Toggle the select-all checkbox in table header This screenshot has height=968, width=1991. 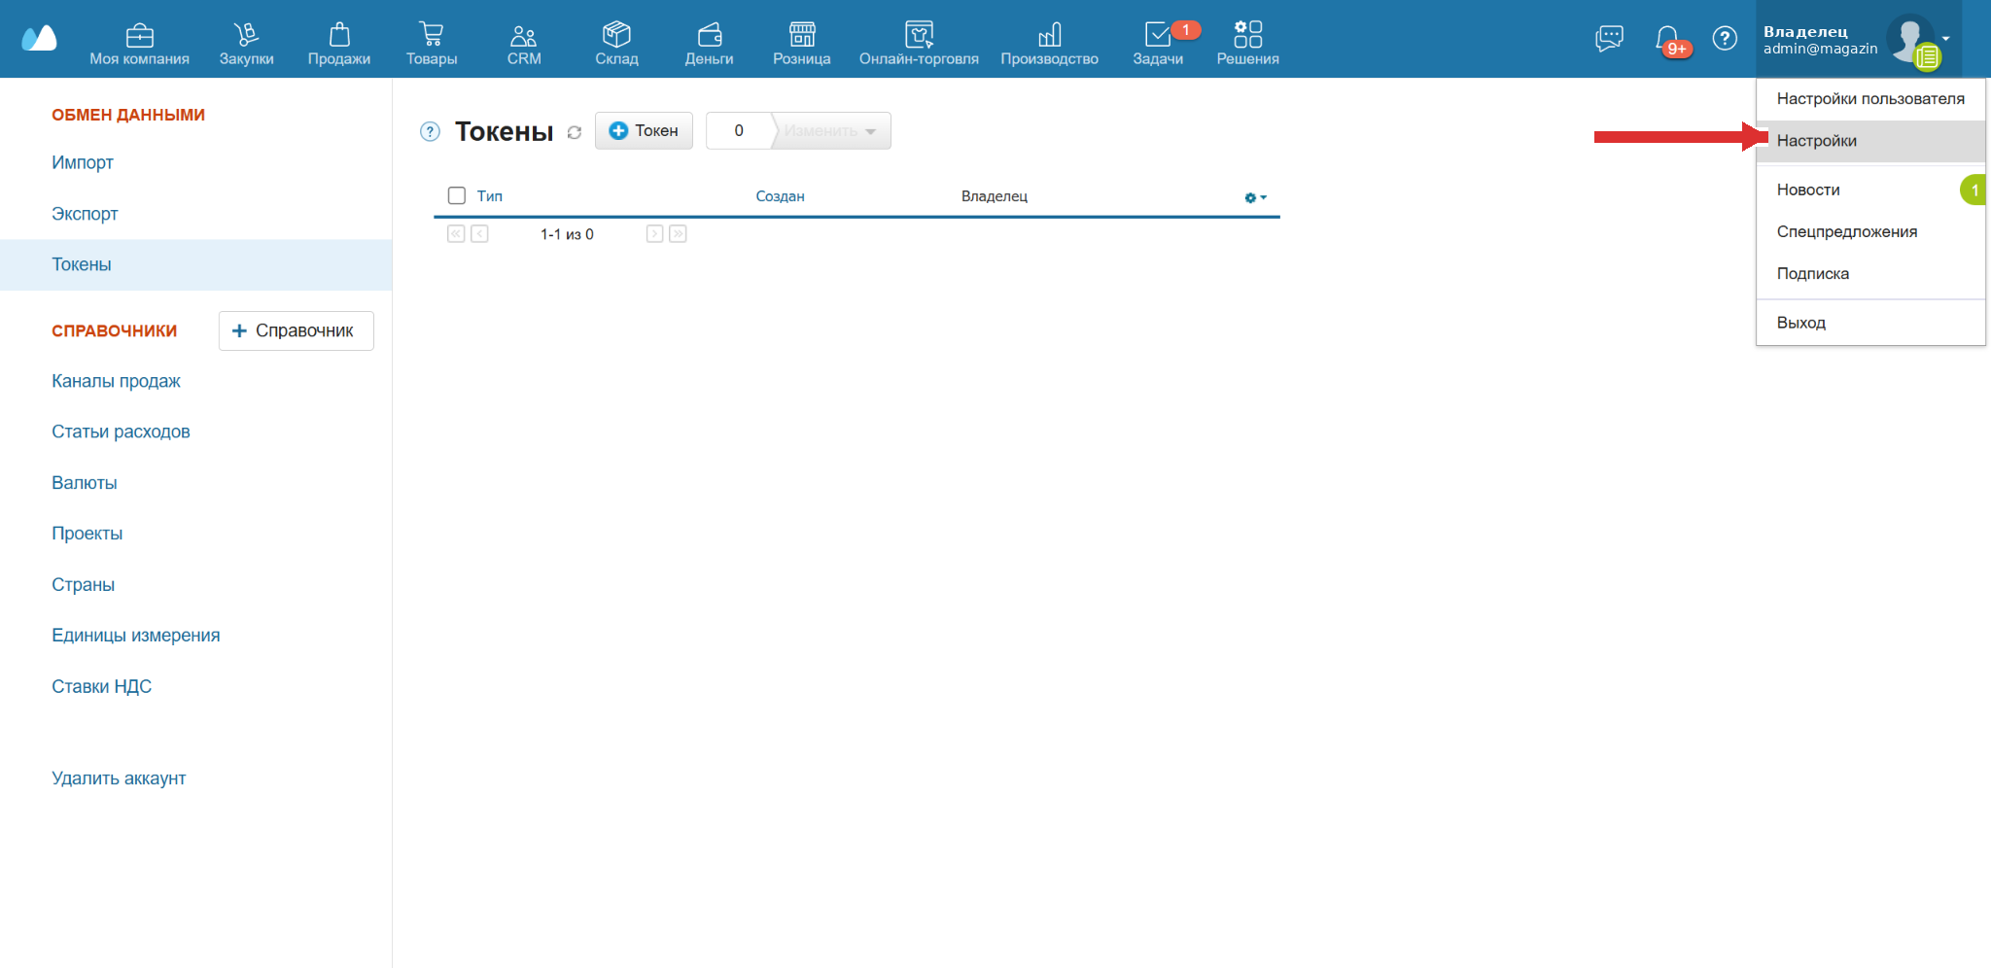point(457,195)
